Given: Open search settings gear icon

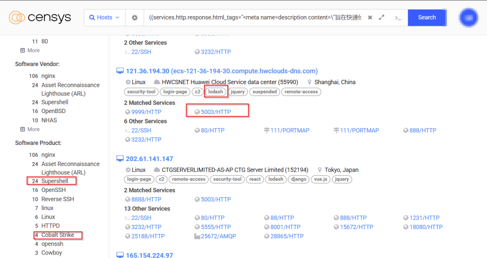Looking at the screenshot, I should (x=135, y=18).
